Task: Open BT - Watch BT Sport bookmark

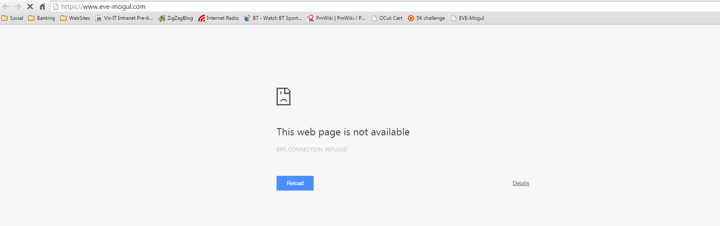Action: (273, 18)
